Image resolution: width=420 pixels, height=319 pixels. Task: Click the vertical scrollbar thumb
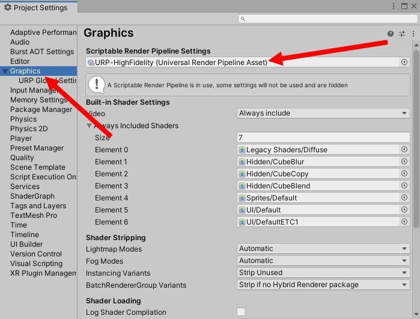[416, 139]
